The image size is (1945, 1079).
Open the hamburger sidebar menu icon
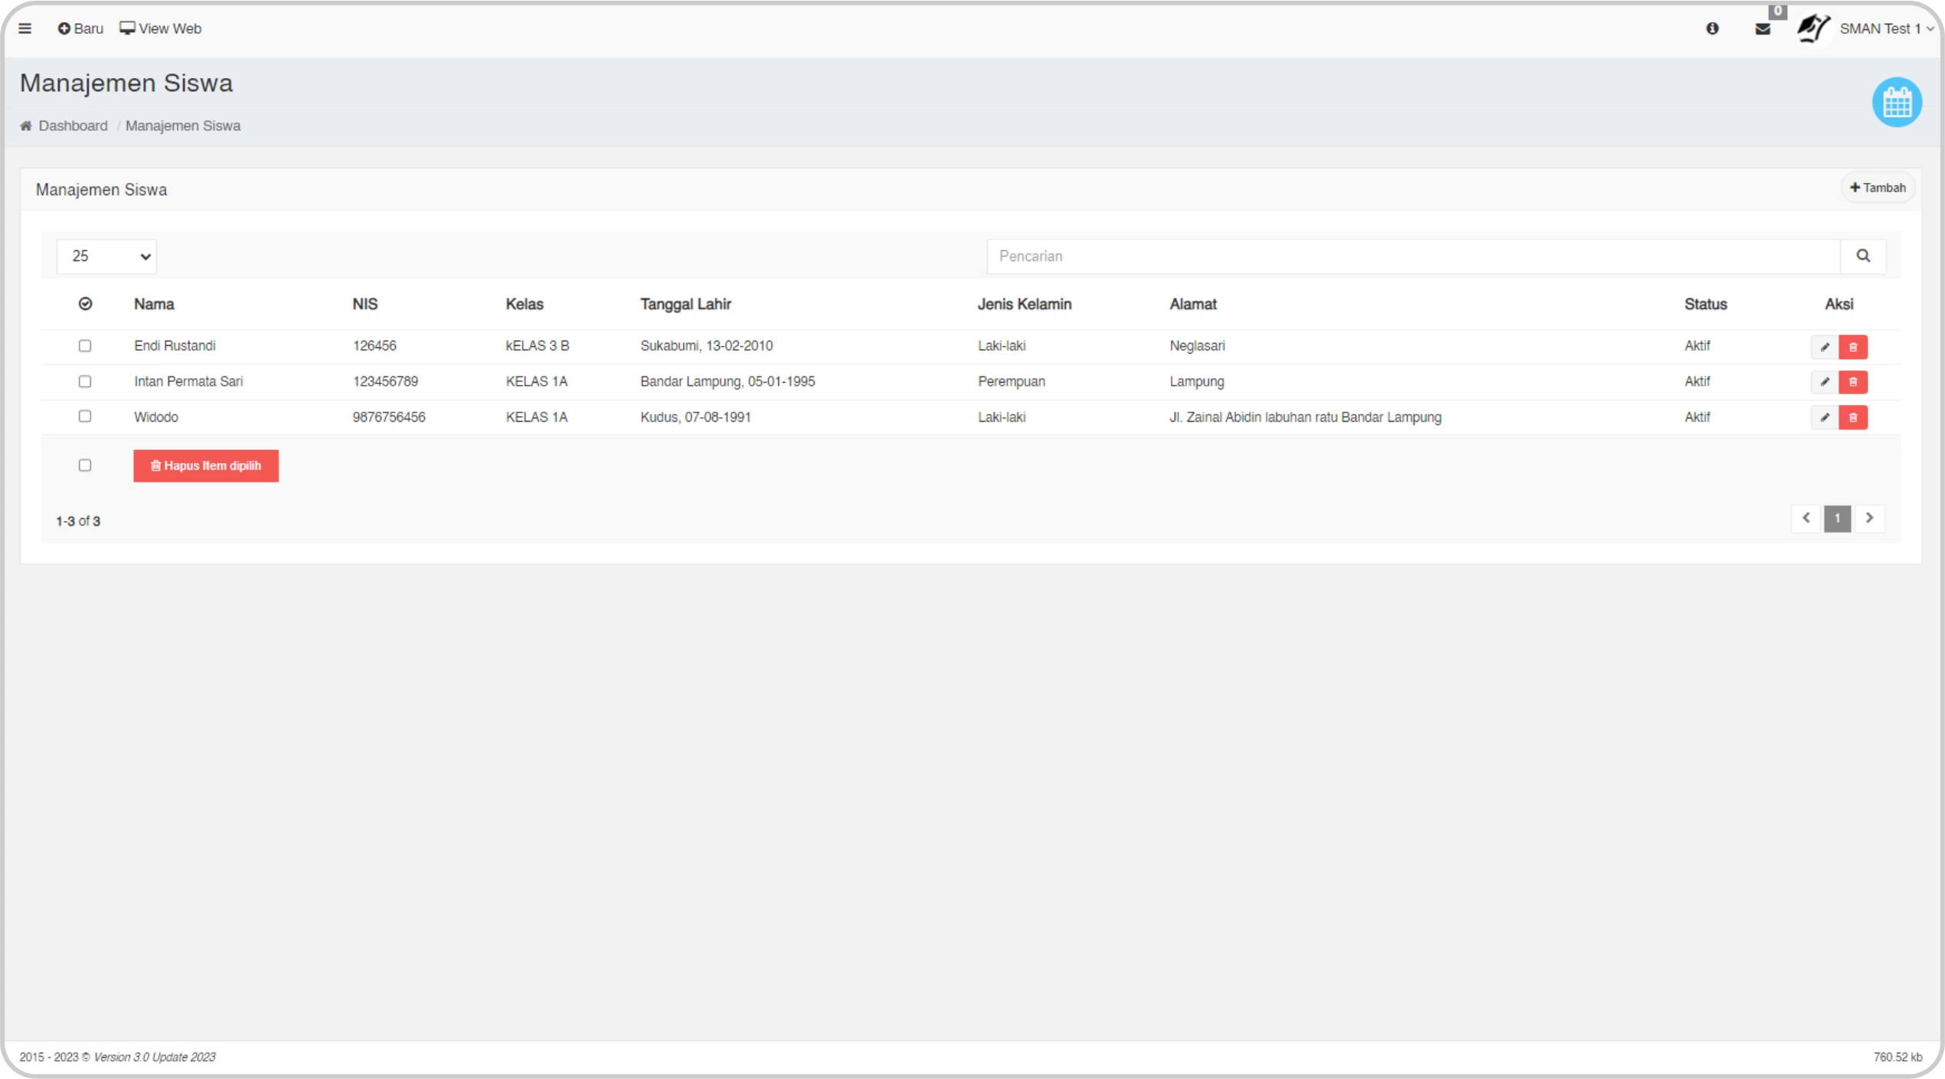click(25, 29)
